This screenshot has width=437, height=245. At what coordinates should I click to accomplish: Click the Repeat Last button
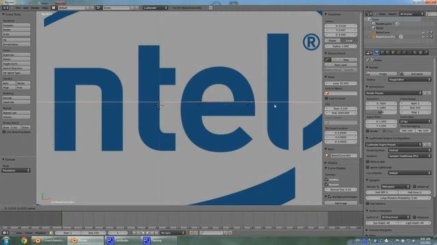(x=16, y=112)
